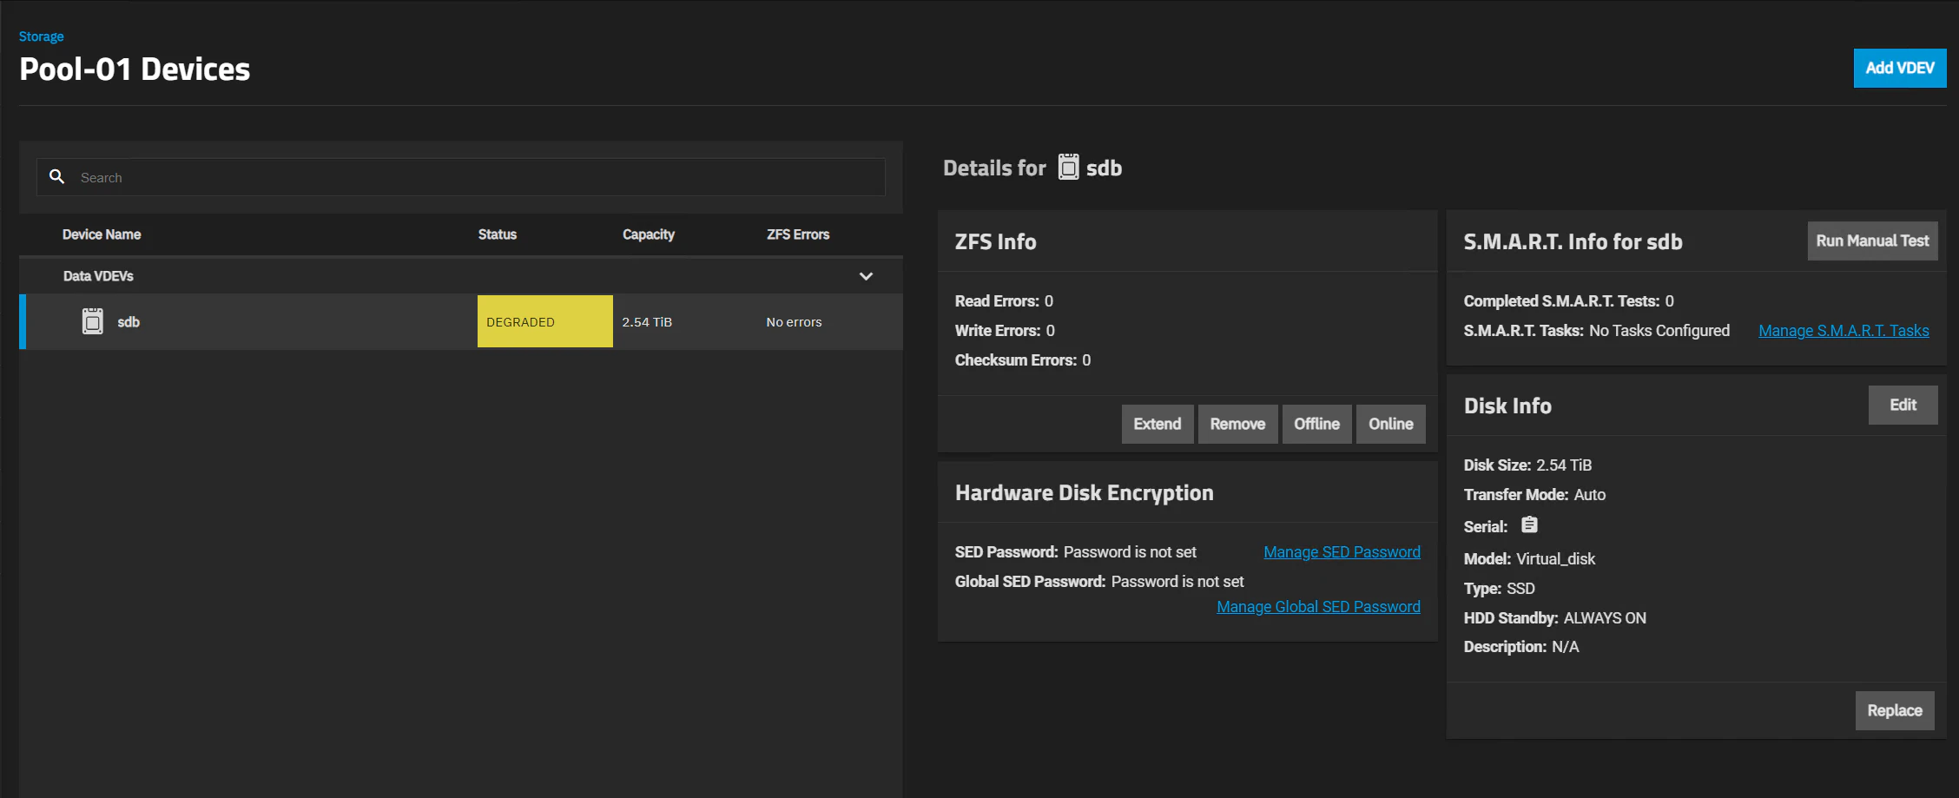Copy serial using clipboard icon
Viewport: 1959px width, 798px height.
[x=1529, y=525]
